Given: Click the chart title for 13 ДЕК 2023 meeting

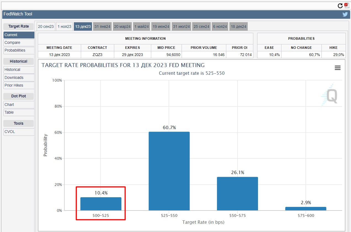Looking at the screenshot, I should tap(123, 65).
